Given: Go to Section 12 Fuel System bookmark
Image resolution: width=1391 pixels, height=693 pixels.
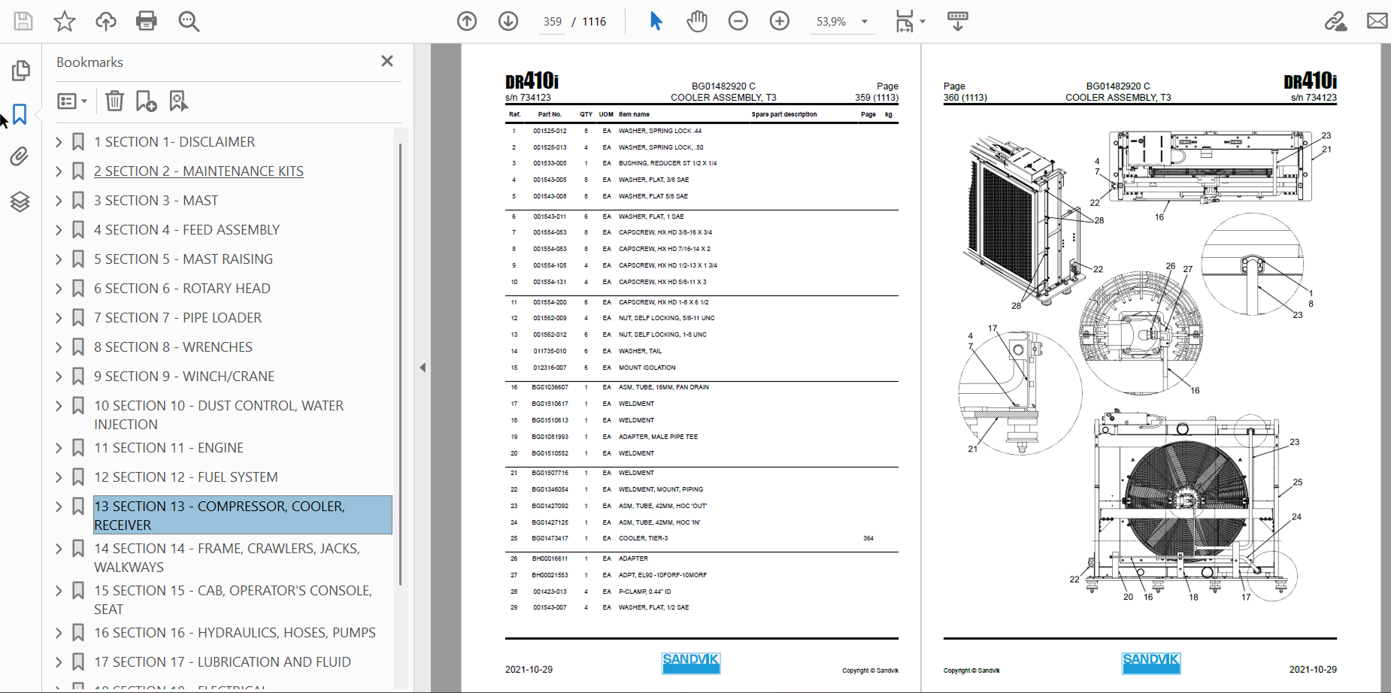Looking at the screenshot, I should point(186,477).
